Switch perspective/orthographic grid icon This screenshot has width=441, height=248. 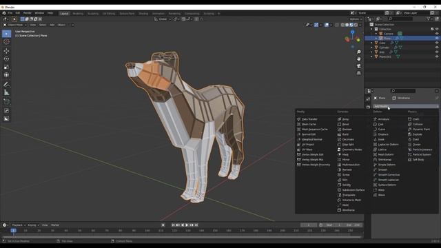358,73
